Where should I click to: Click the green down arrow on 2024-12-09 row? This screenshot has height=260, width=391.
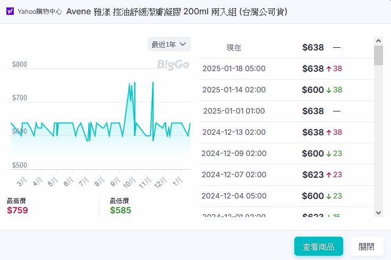[x=329, y=153]
